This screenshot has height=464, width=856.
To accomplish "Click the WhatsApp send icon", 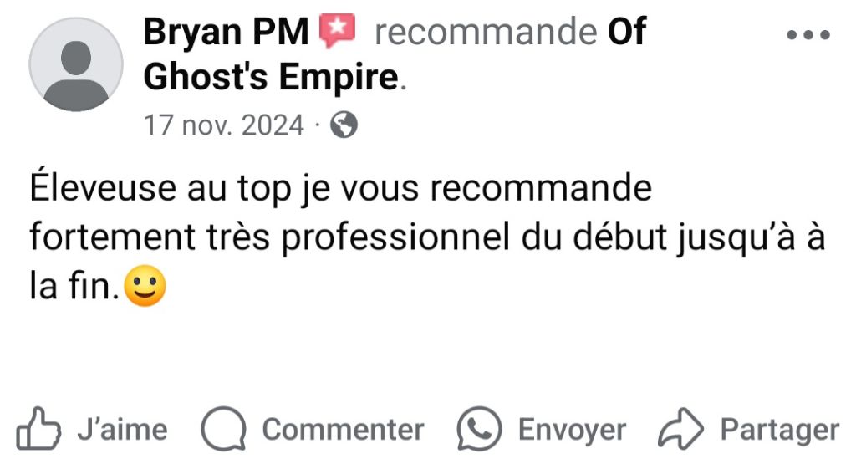I will [479, 429].
